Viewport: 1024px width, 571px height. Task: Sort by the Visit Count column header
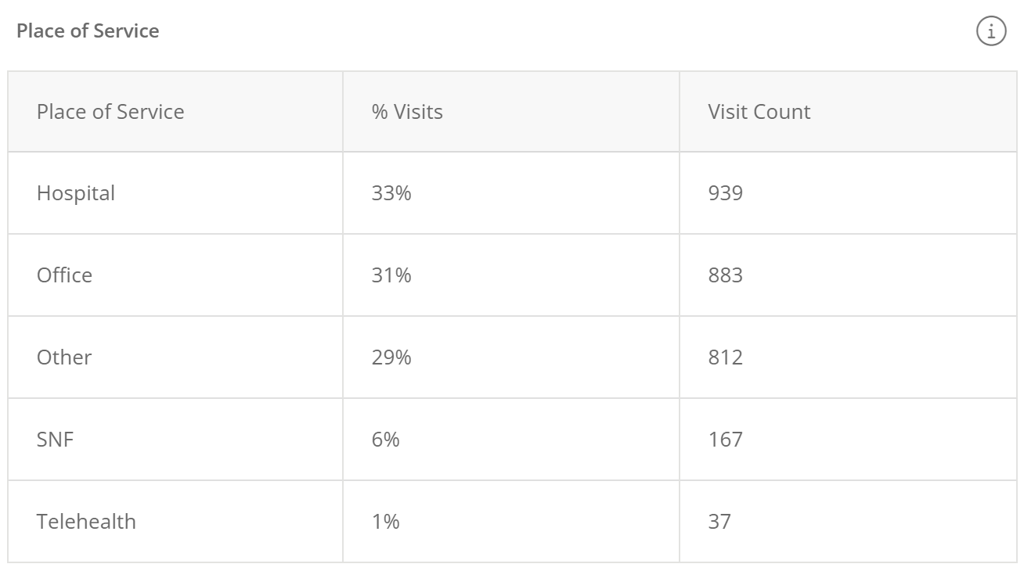(x=759, y=112)
